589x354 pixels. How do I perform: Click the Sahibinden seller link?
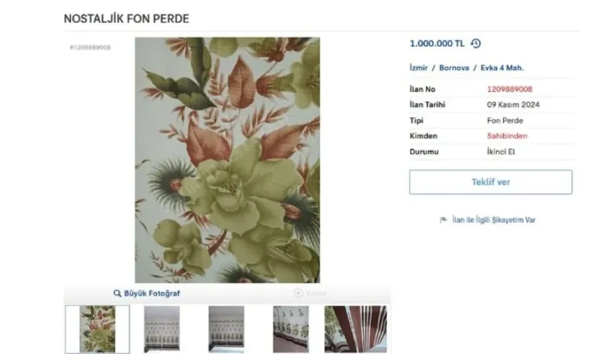[x=507, y=136]
